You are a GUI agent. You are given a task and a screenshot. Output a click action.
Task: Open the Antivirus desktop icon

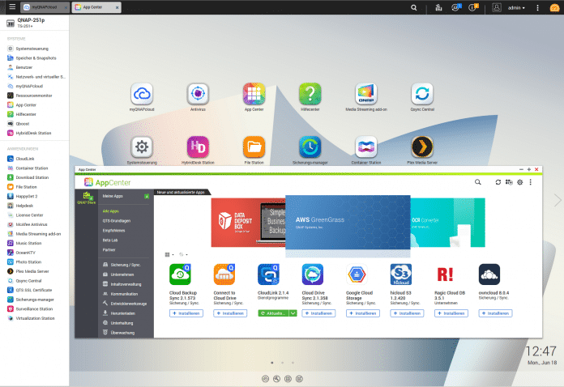[x=198, y=93]
